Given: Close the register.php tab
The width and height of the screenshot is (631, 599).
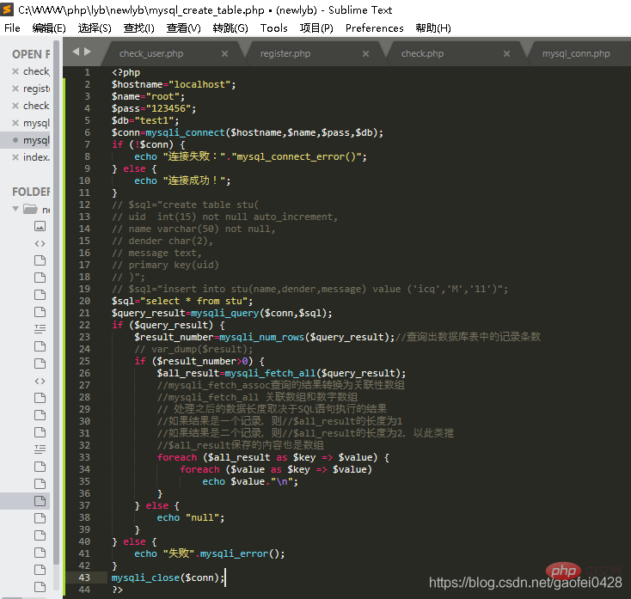Looking at the screenshot, I should coord(365,53).
